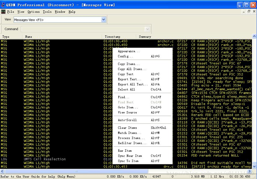
Task: Select row 'Rerank FDD cell based on ECIO'
Action: click(126, 115)
